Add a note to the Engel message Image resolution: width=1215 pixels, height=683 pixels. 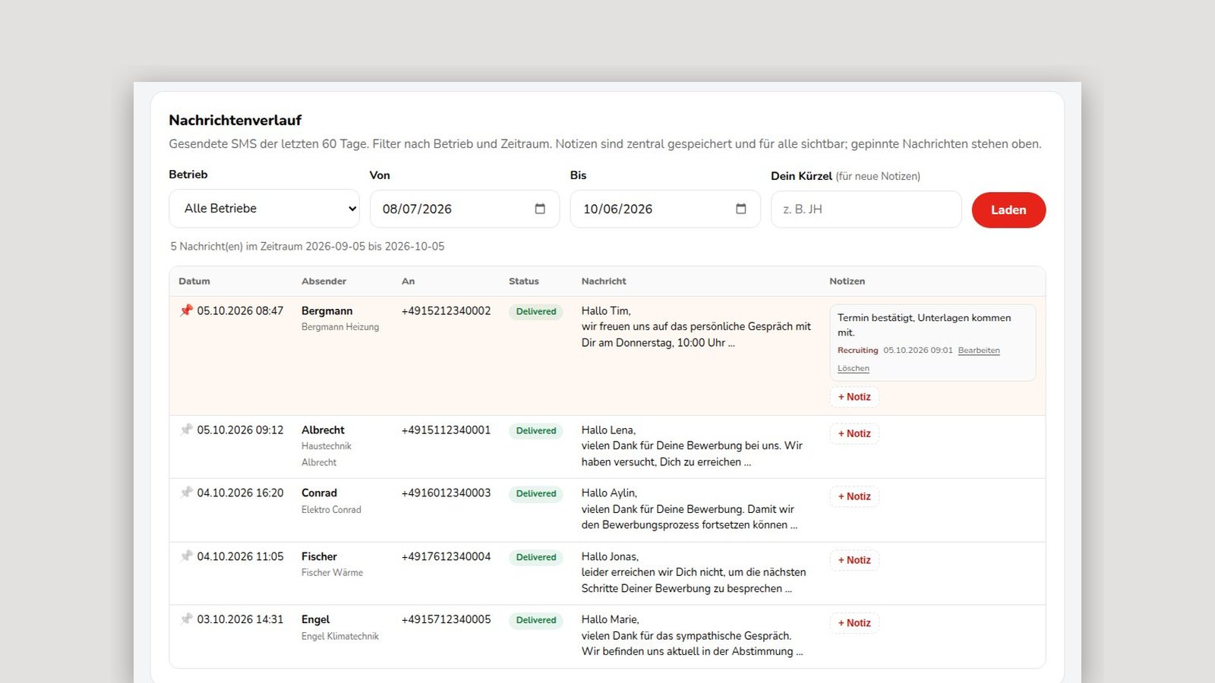tap(854, 623)
